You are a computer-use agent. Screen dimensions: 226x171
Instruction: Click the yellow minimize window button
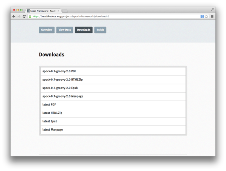coord(18,10)
